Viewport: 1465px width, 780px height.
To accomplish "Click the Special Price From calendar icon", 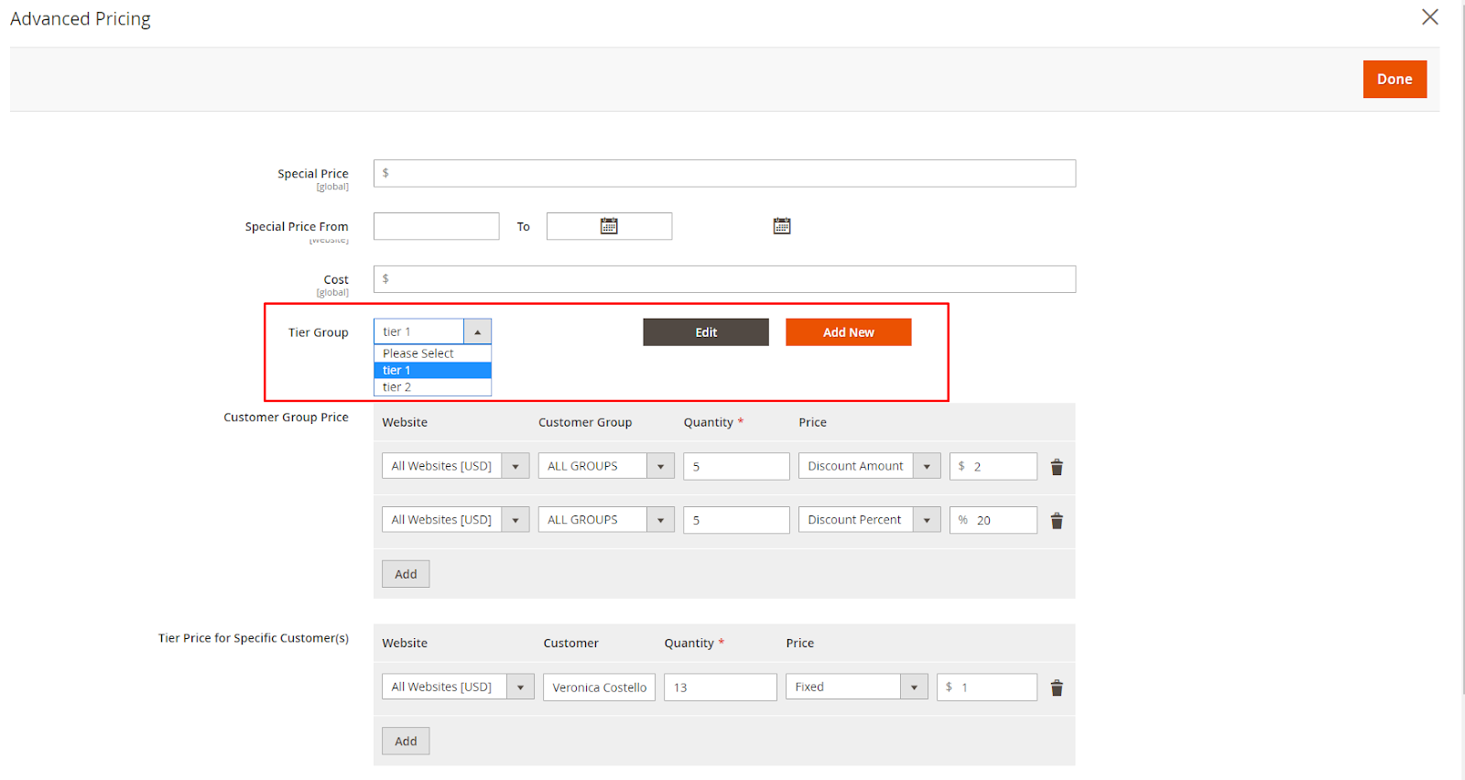I will [609, 226].
